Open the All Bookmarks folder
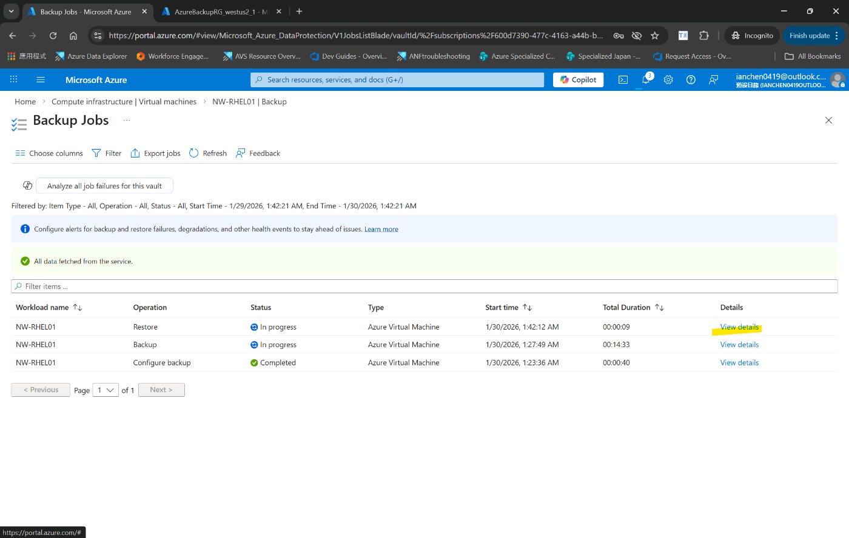Viewport: 849px width, 538px height. tap(813, 56)
